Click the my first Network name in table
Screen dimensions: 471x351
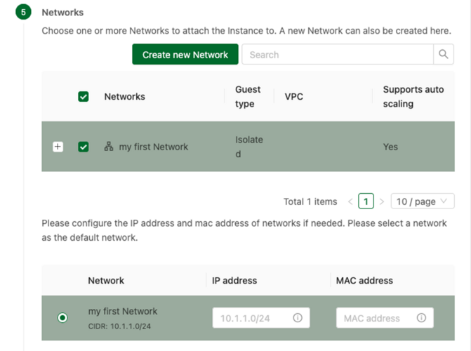[x=154, y=147]
